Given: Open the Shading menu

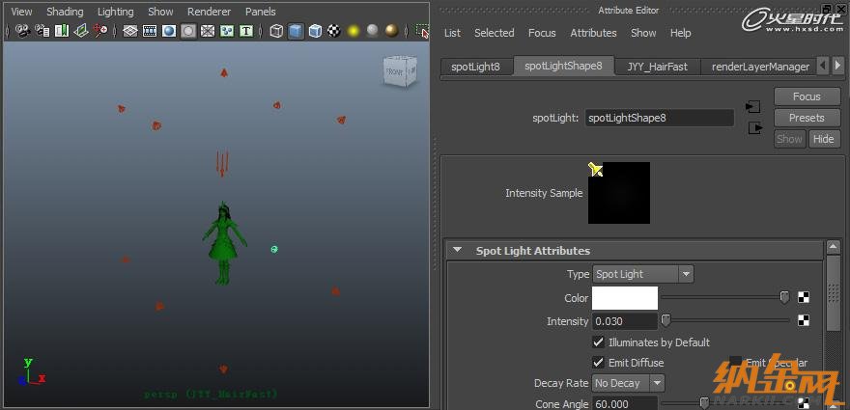Looking at the screenshot, I should (x=65, y=12).
